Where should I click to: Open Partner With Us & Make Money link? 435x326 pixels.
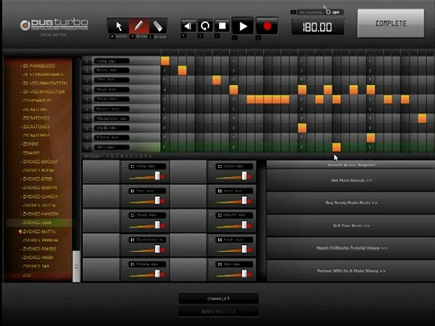(x=351, y=271)
